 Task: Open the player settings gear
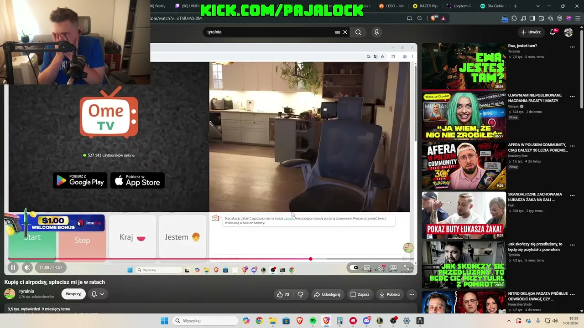pos(380,268)
